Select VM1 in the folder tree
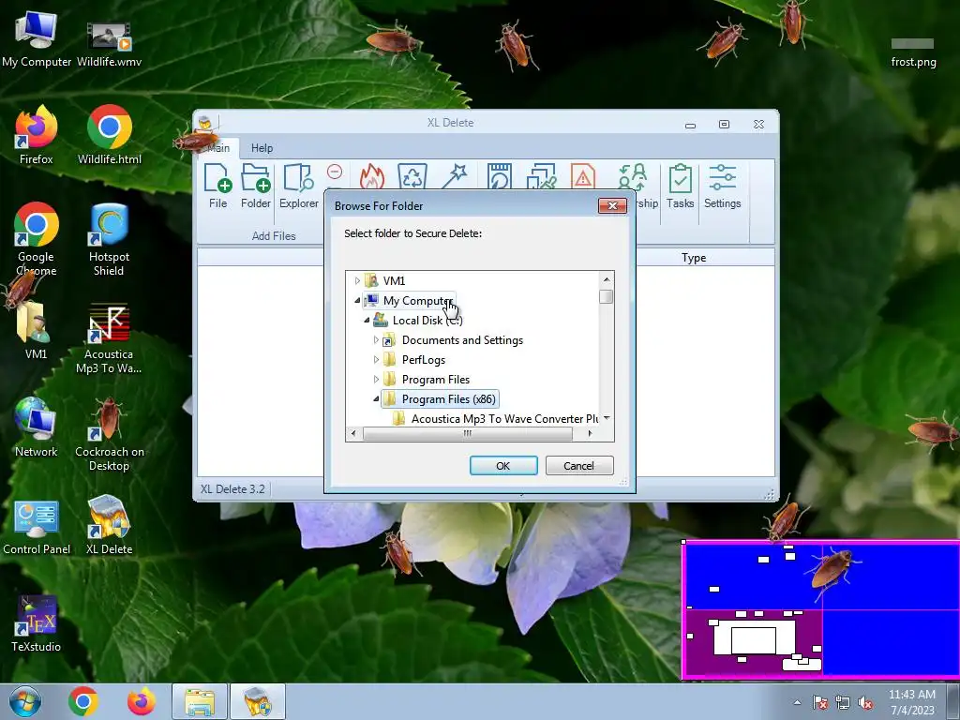 click(x=394, y=281)
